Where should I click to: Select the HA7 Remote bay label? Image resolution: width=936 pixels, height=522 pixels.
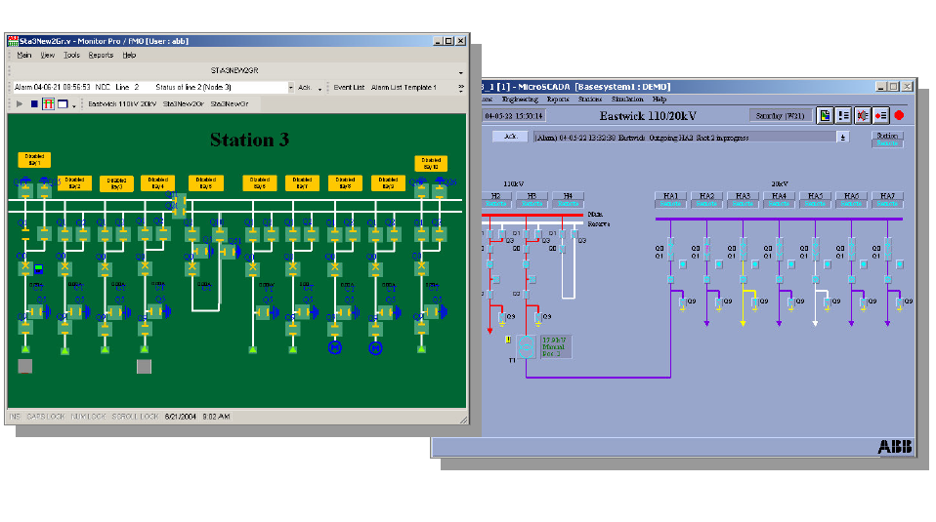887,200
